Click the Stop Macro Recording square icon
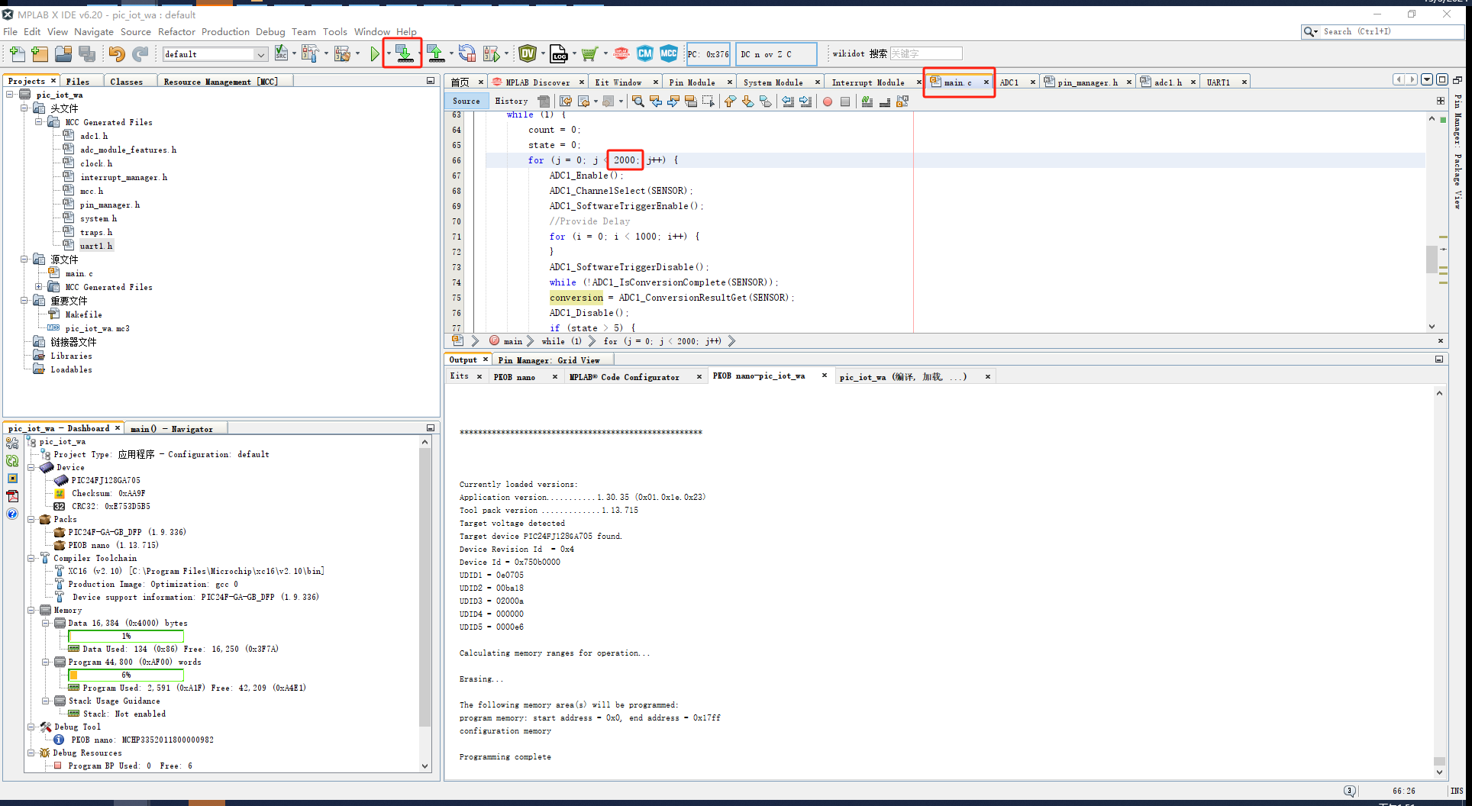Viewport: 1472px width, 806px height. click(x=845, y=102)
